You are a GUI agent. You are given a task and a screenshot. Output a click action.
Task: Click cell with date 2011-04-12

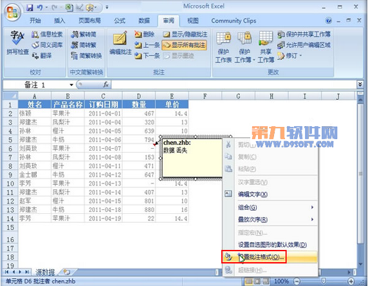[104, 175]
